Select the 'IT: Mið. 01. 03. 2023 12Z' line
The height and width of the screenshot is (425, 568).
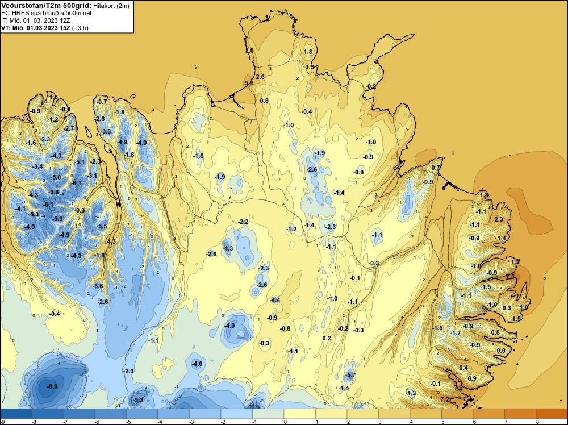point(36,20)
